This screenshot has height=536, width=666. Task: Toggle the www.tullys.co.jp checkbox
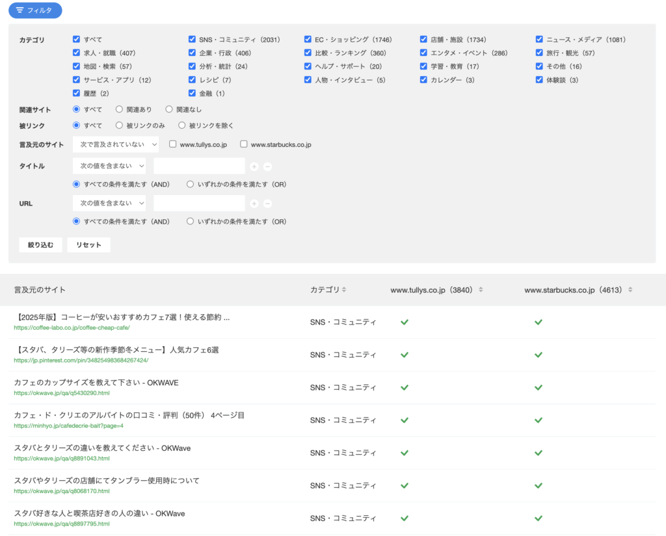tap(173, 144)
